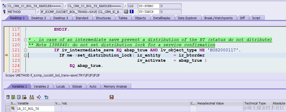The image size is (286, 112).
Task: Click the trash icon to delete variables
Action: (x=8, y=97)
